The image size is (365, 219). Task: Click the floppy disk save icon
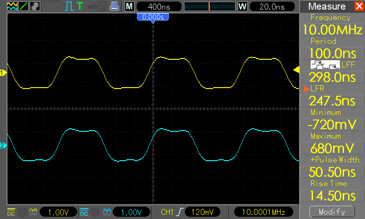click(x=103, y=6)
